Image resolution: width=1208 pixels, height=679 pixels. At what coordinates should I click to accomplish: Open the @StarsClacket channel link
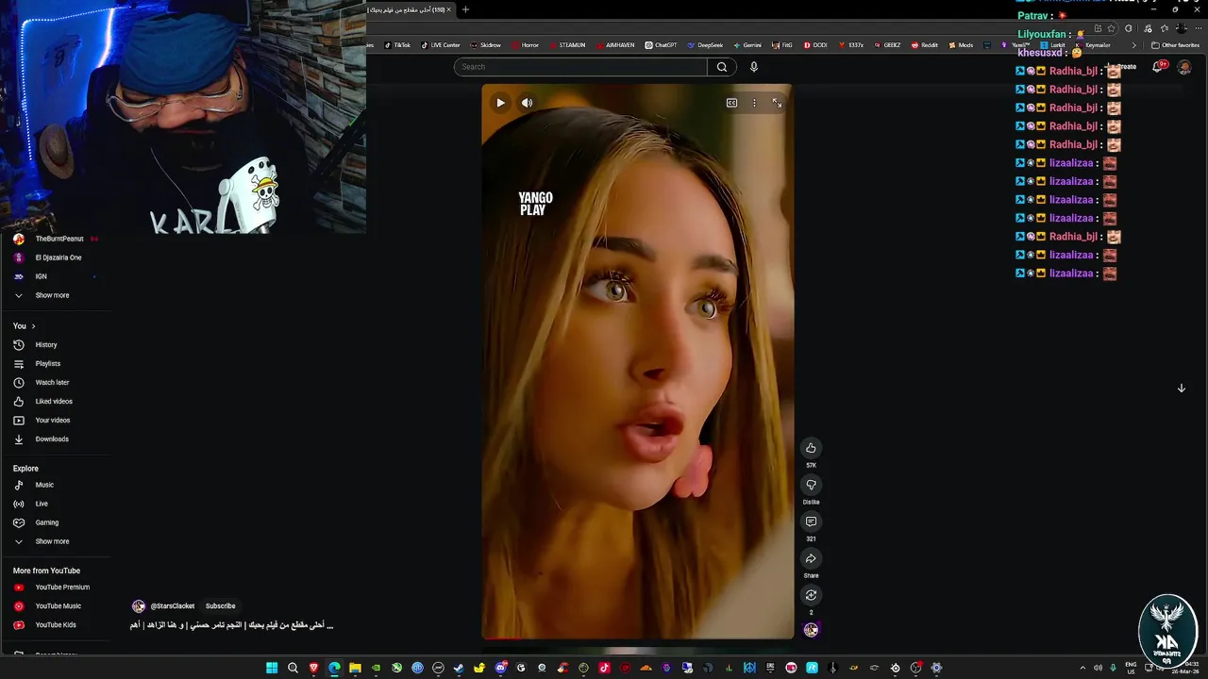coord(173,606)
